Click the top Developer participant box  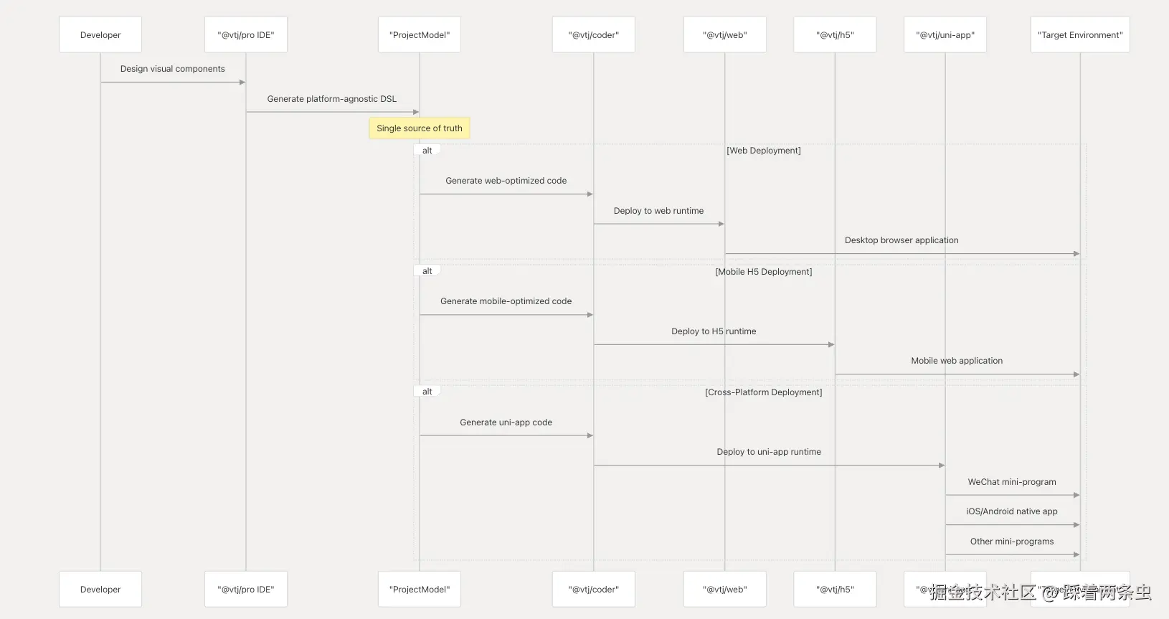[100, 34]
